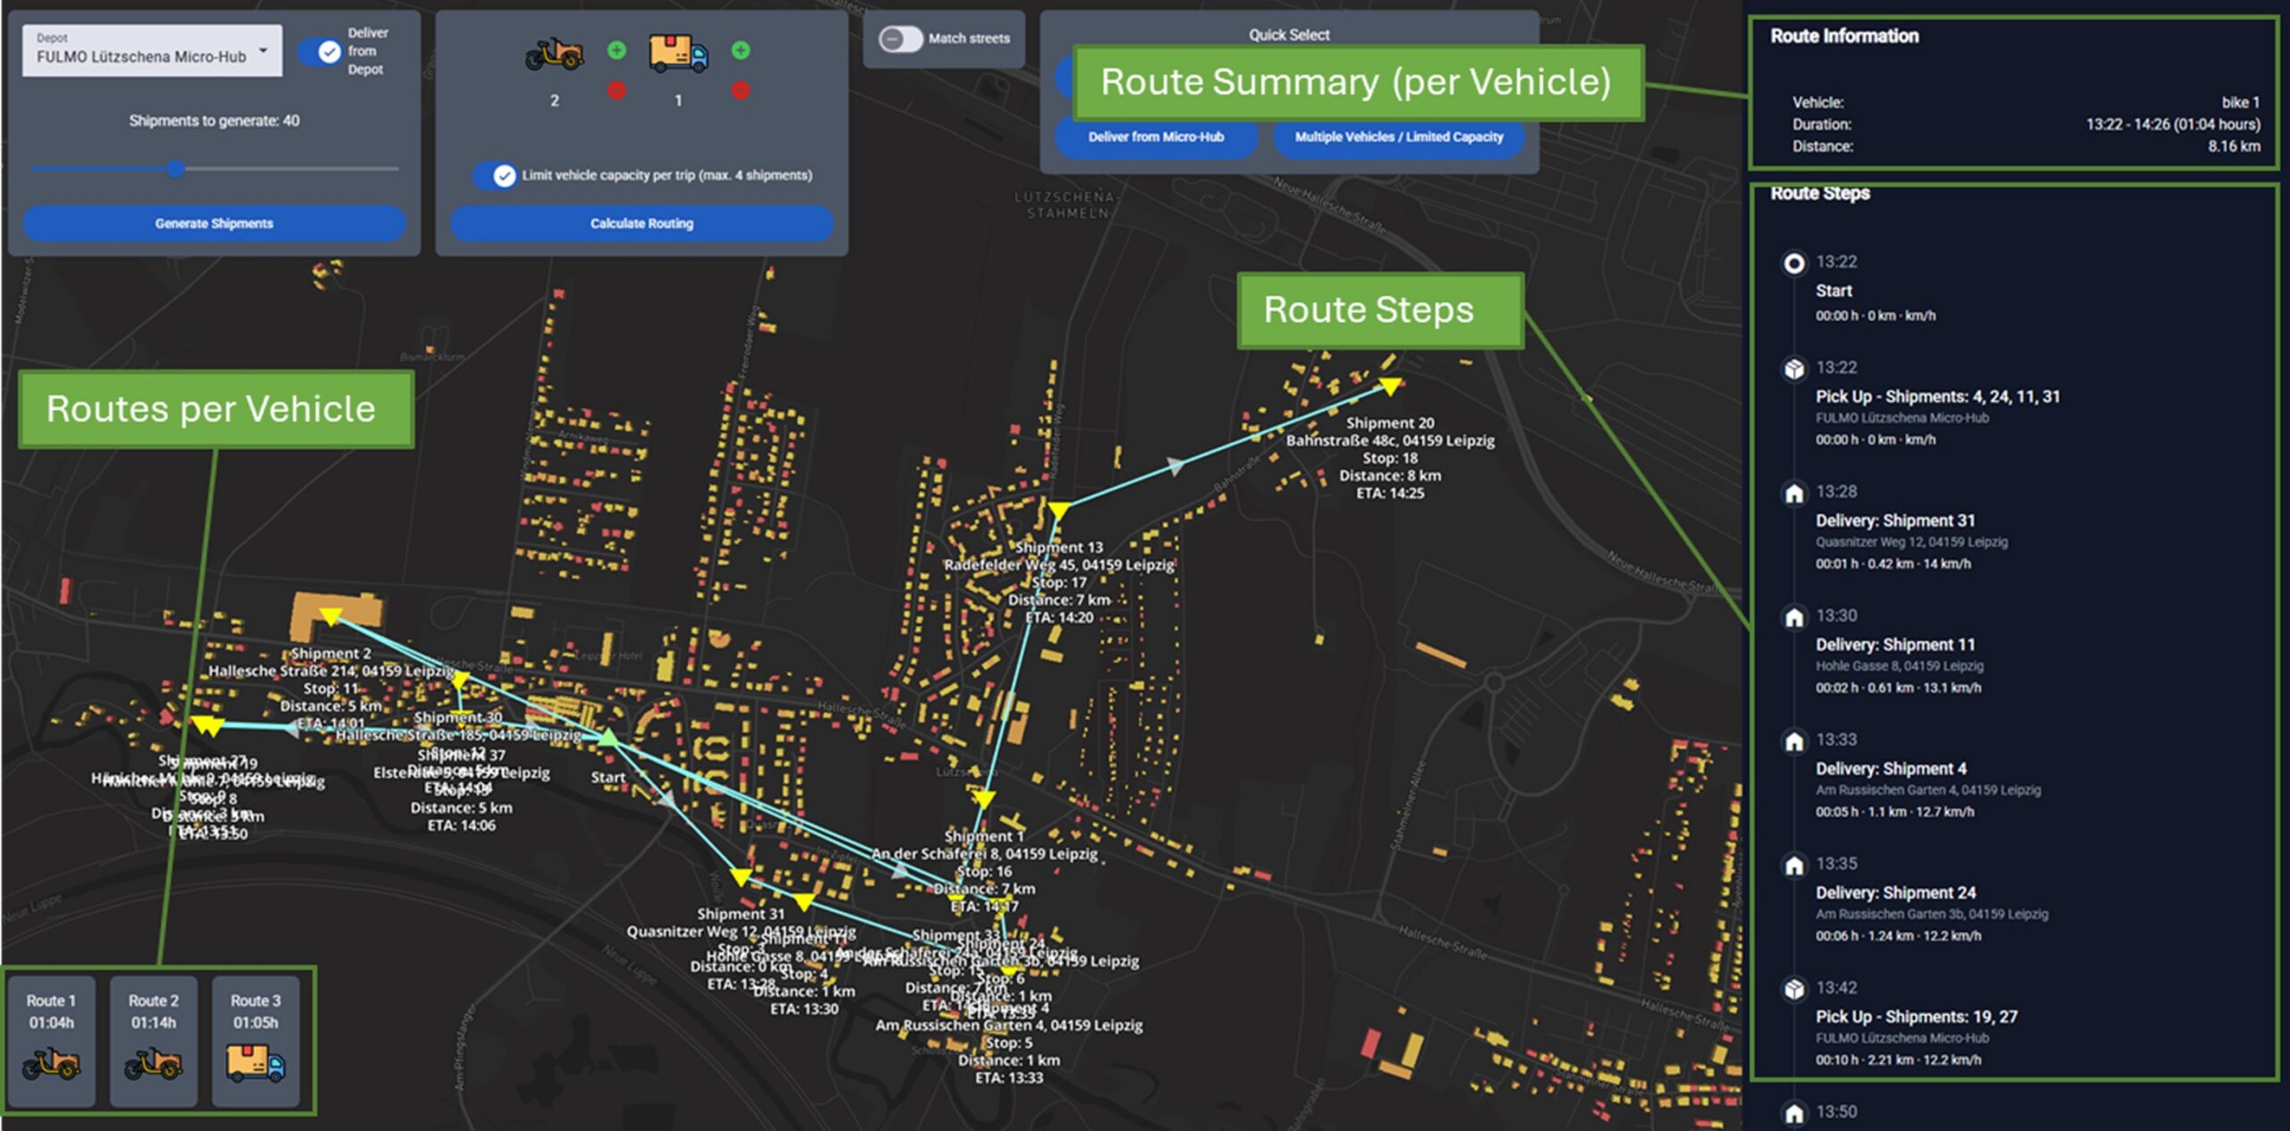Add a delivery truck with green plus
This screenshot has width=2290, height=1131.
pos(740,50)
